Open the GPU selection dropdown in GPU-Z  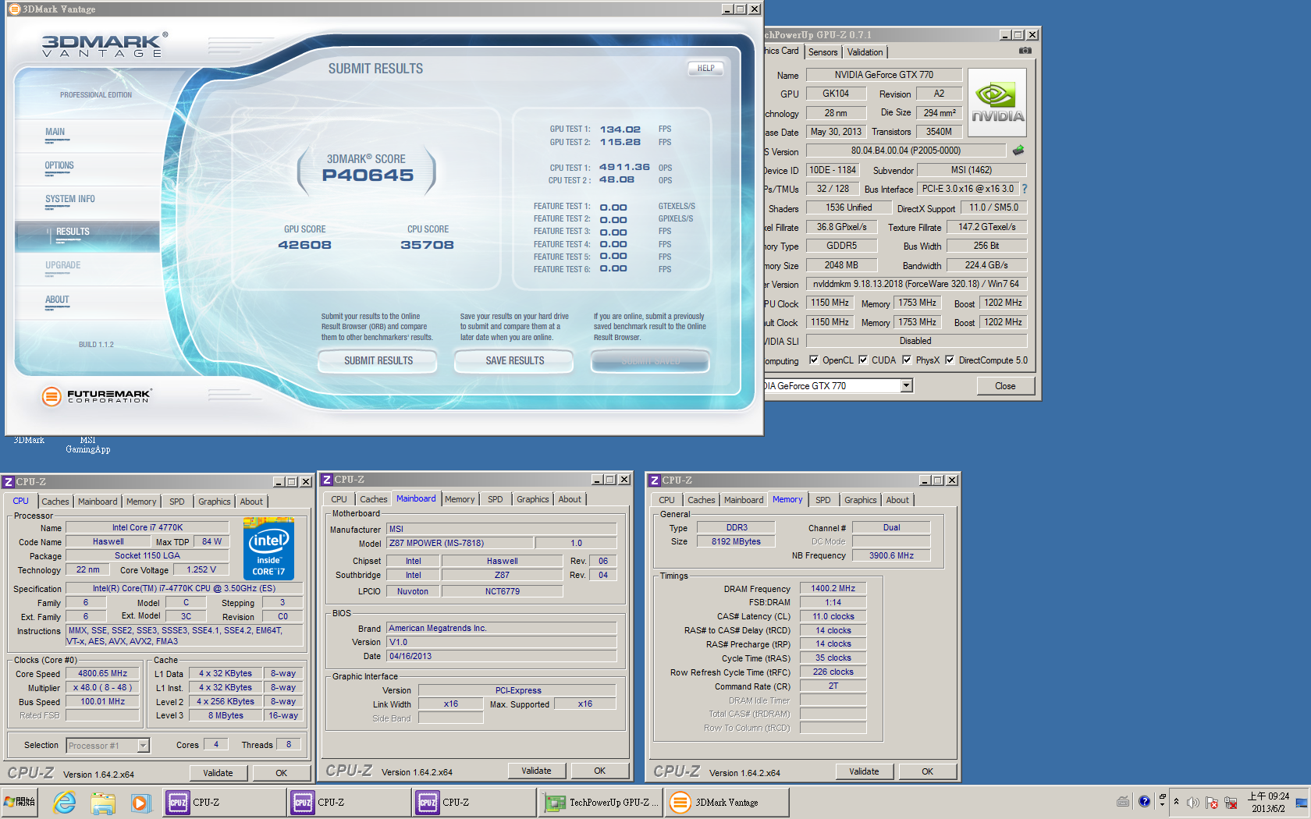coord(906,385)
